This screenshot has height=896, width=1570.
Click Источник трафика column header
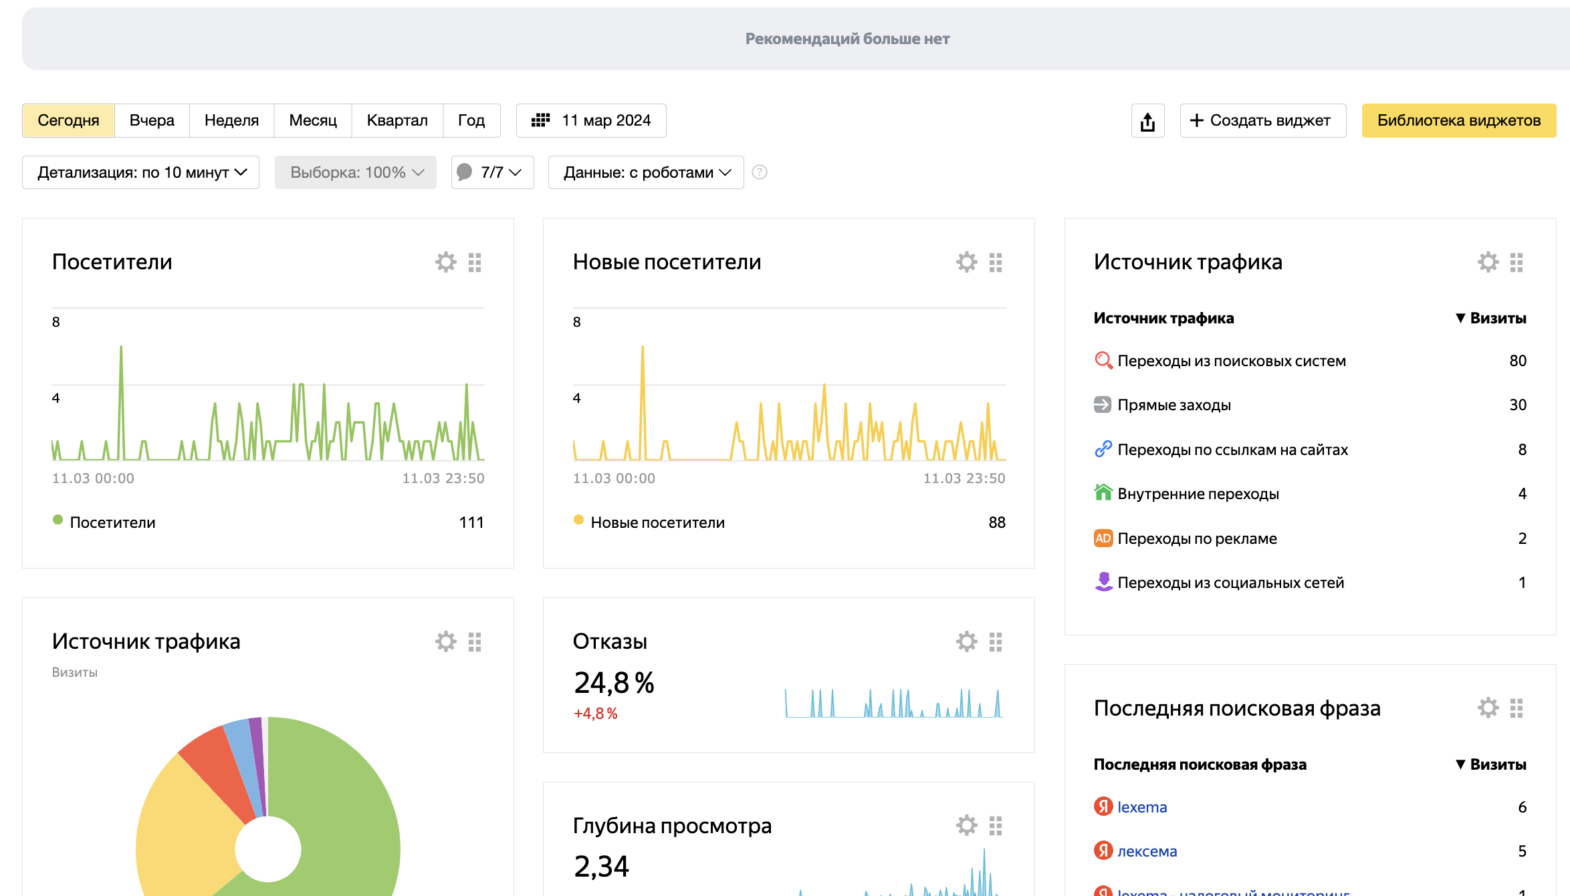point(1164,318)
